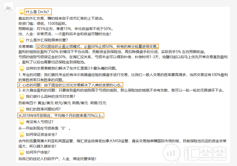237x166 pixels.
Task: Click heading 什么是外汇保险跟单托管?
Action: (x=47, y=40)
